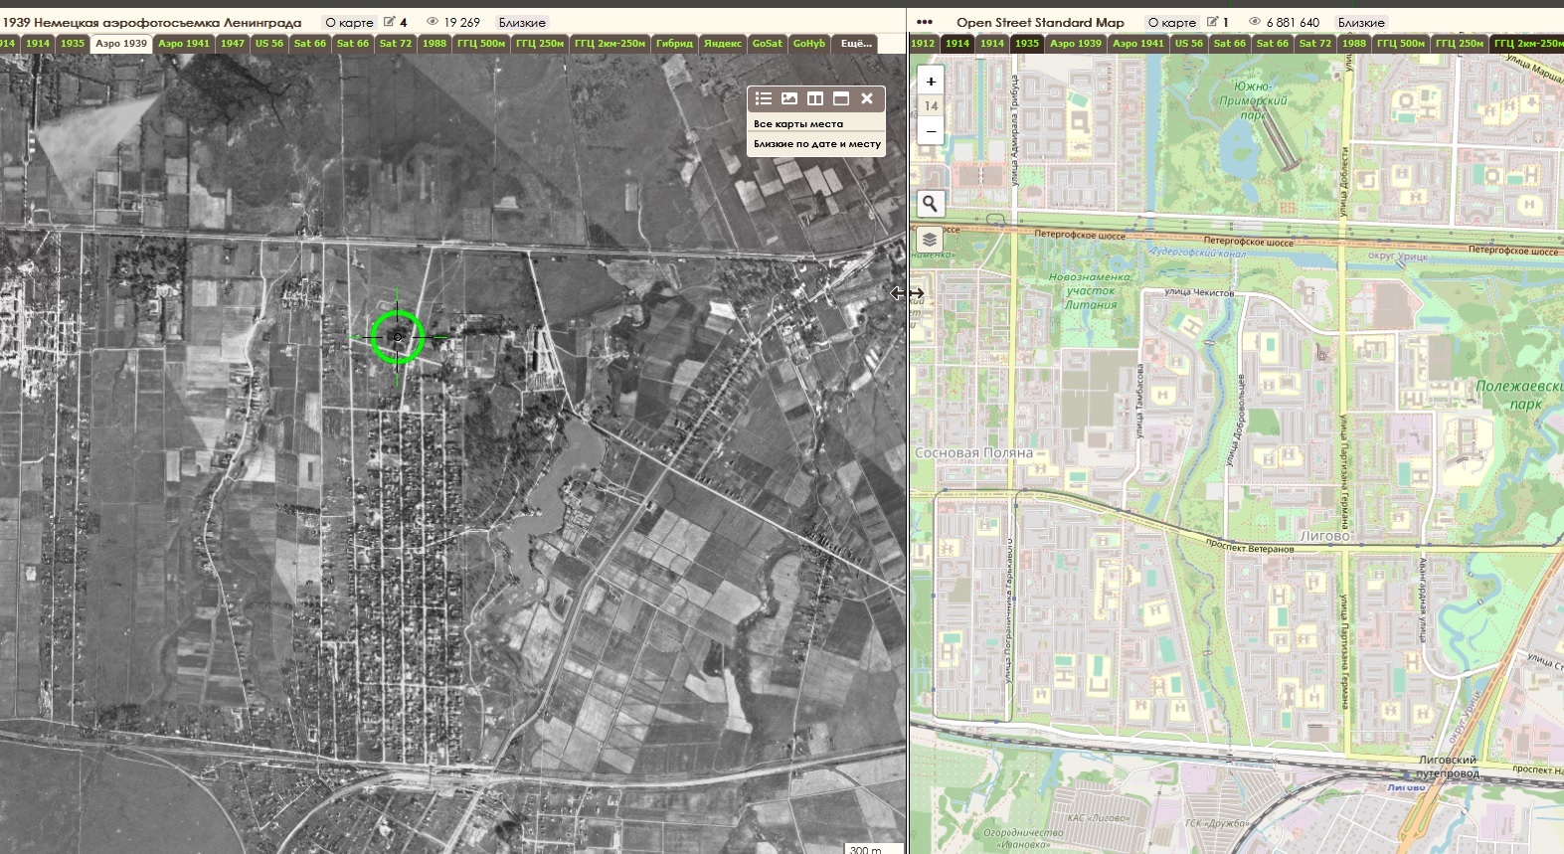
Task: Expand the 'Ещё...' tab for more maps
Action: [x=856, y=44]
